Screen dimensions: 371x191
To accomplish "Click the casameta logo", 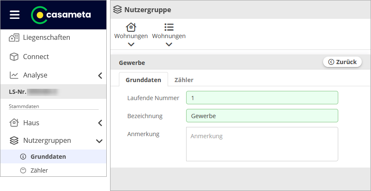I will 61,15.
